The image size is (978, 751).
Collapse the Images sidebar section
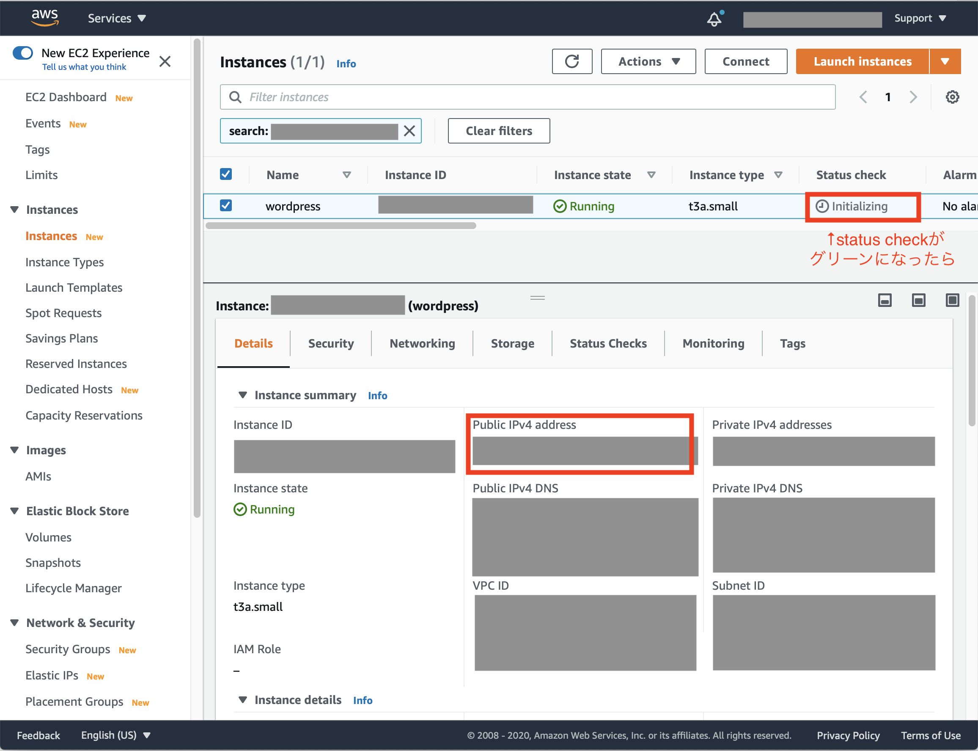click(x=14, y=450)
